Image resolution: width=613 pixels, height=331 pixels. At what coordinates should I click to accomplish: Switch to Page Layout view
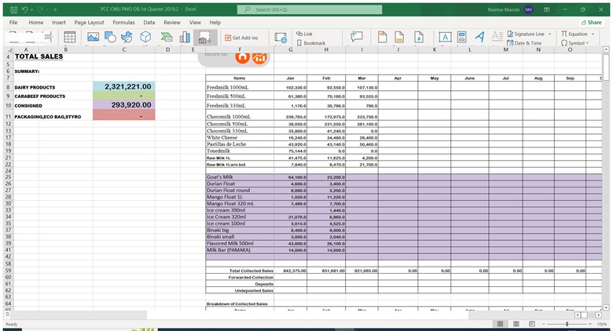tap(516, 324)
